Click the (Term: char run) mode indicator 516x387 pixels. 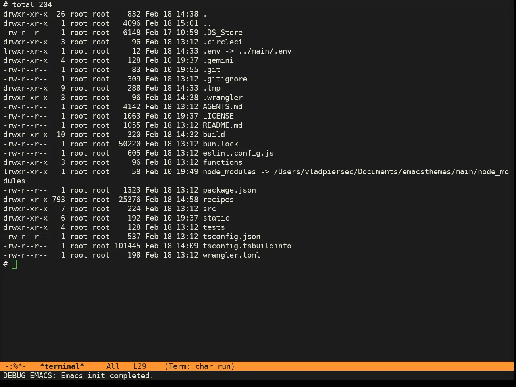(x=200, y=366)
